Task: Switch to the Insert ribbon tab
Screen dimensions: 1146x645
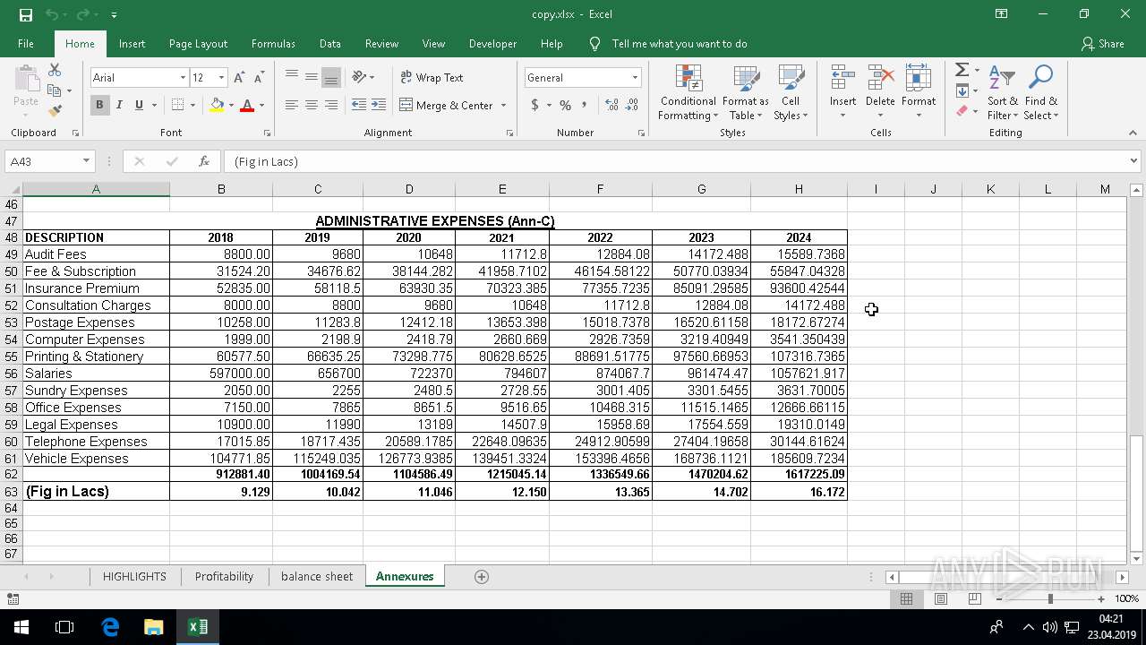Action: (132, 44)
